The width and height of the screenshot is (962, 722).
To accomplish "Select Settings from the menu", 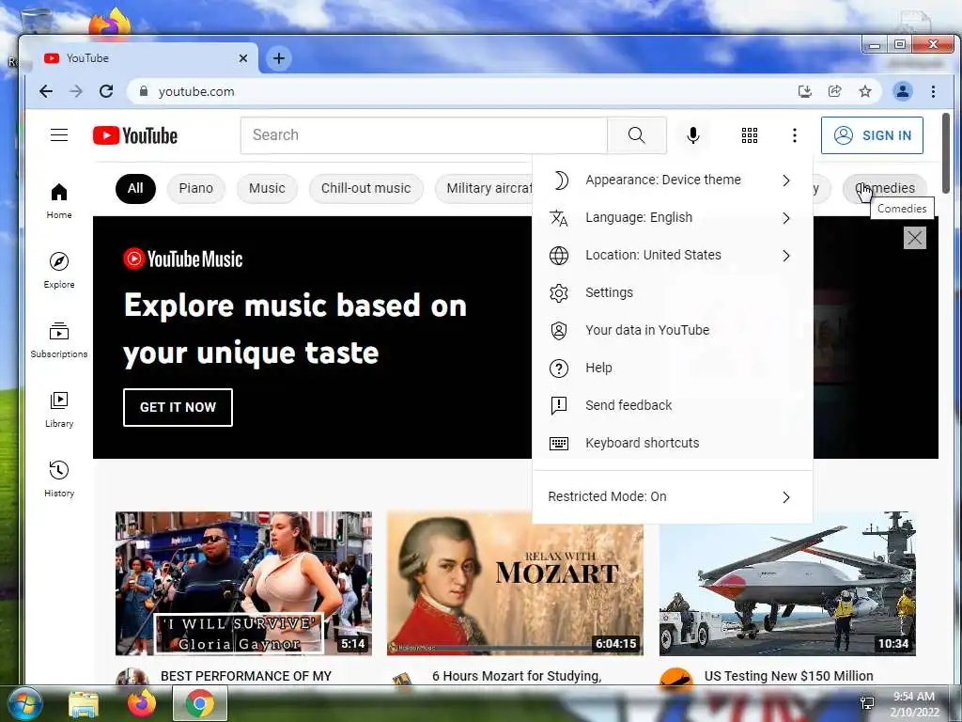I will click(673, 293).
